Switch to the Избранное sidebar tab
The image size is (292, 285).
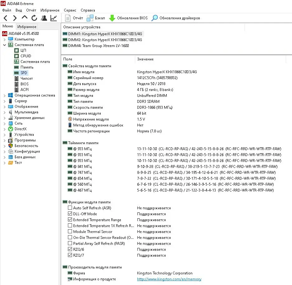point(27,26)
